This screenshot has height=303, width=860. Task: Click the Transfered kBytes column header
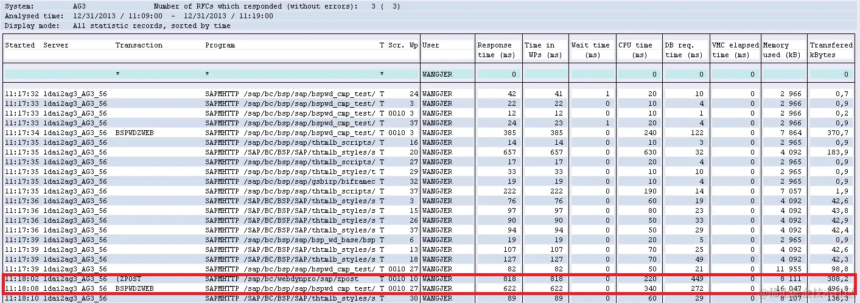[831, 50]
